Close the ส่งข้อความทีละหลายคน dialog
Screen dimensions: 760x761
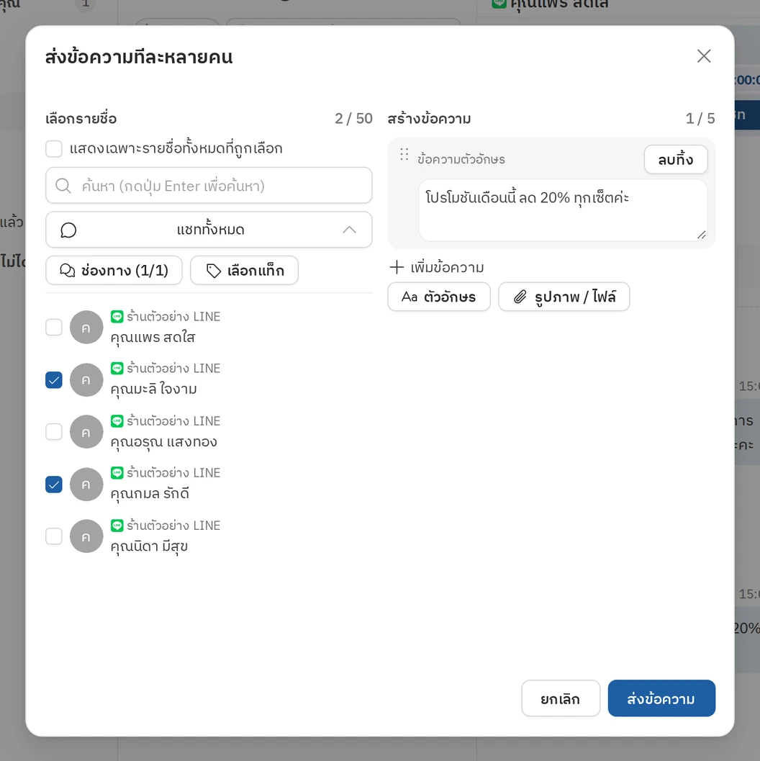[x=704, y=56]
